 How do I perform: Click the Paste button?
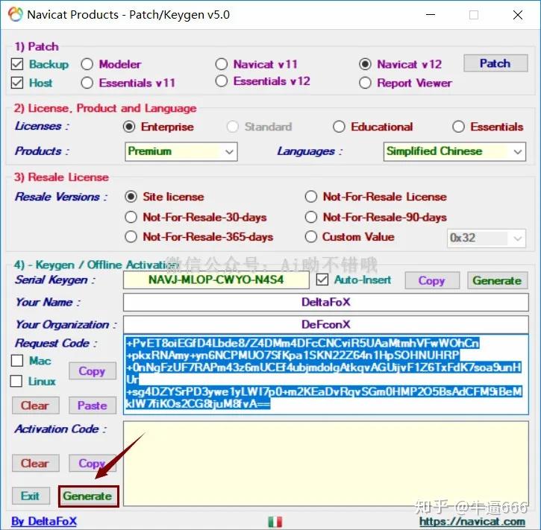[x=92, y=406]
